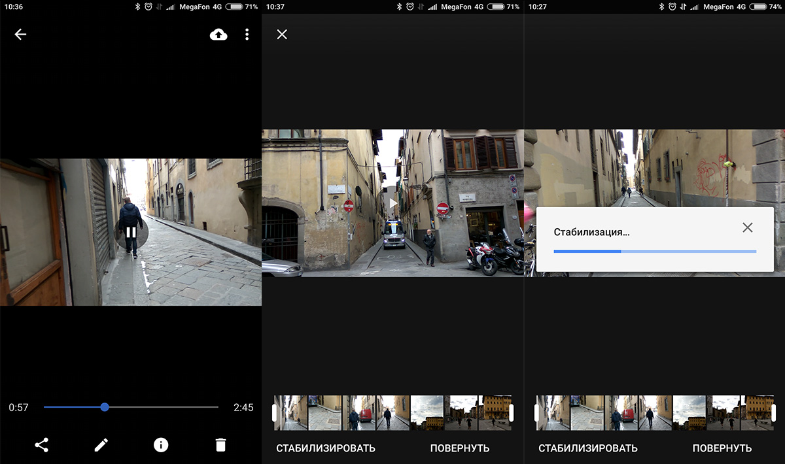Screen dimensions: 785x464
Task: Upload the video using the cloud icon
Action: click(218, 35)
